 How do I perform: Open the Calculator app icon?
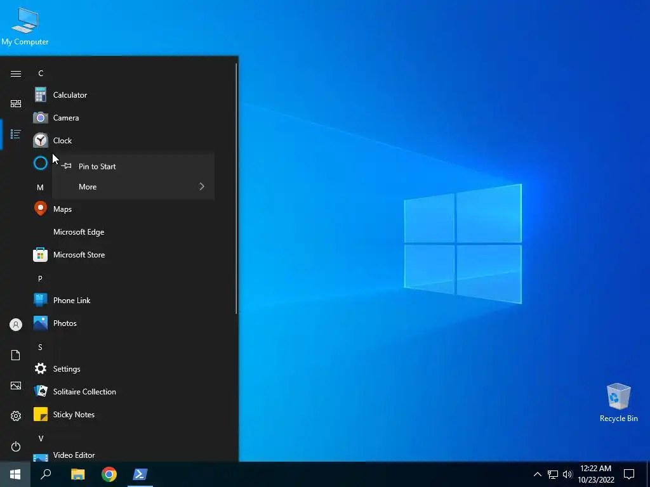(40, 95)
